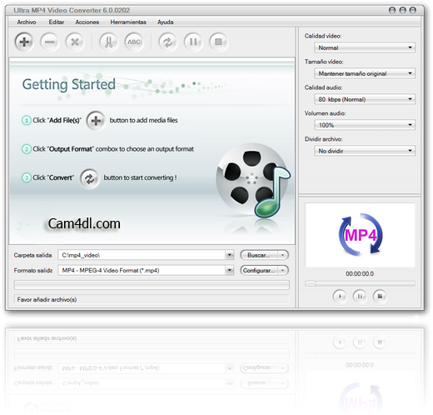Viewport: 433px width, 415px height.
Task: Click the Add File(s) icon in Getting Started
Action: click(x=96, y=121)
